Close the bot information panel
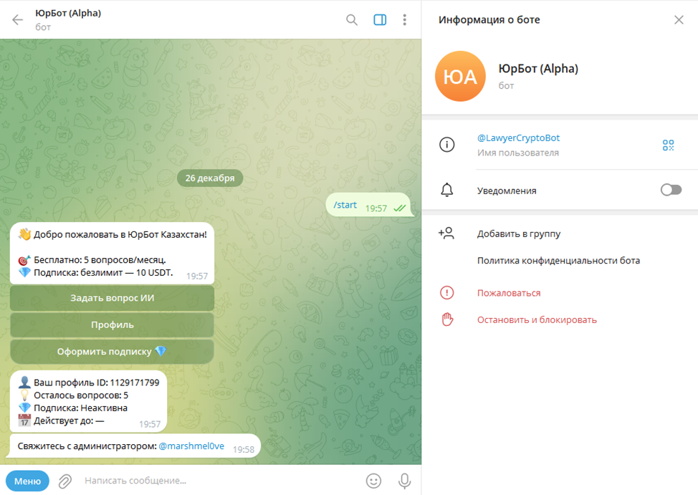The image size is (698, 495). (x=679, y=19)
